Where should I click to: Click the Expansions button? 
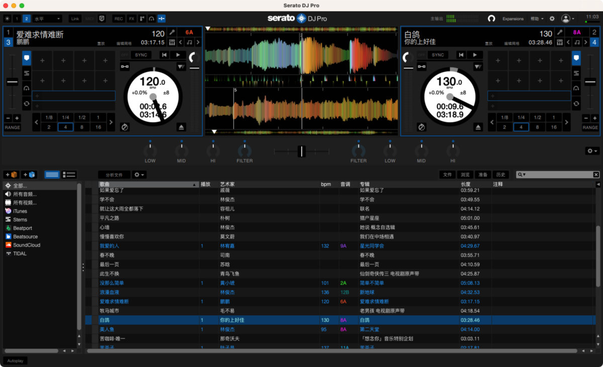point(513,19)
